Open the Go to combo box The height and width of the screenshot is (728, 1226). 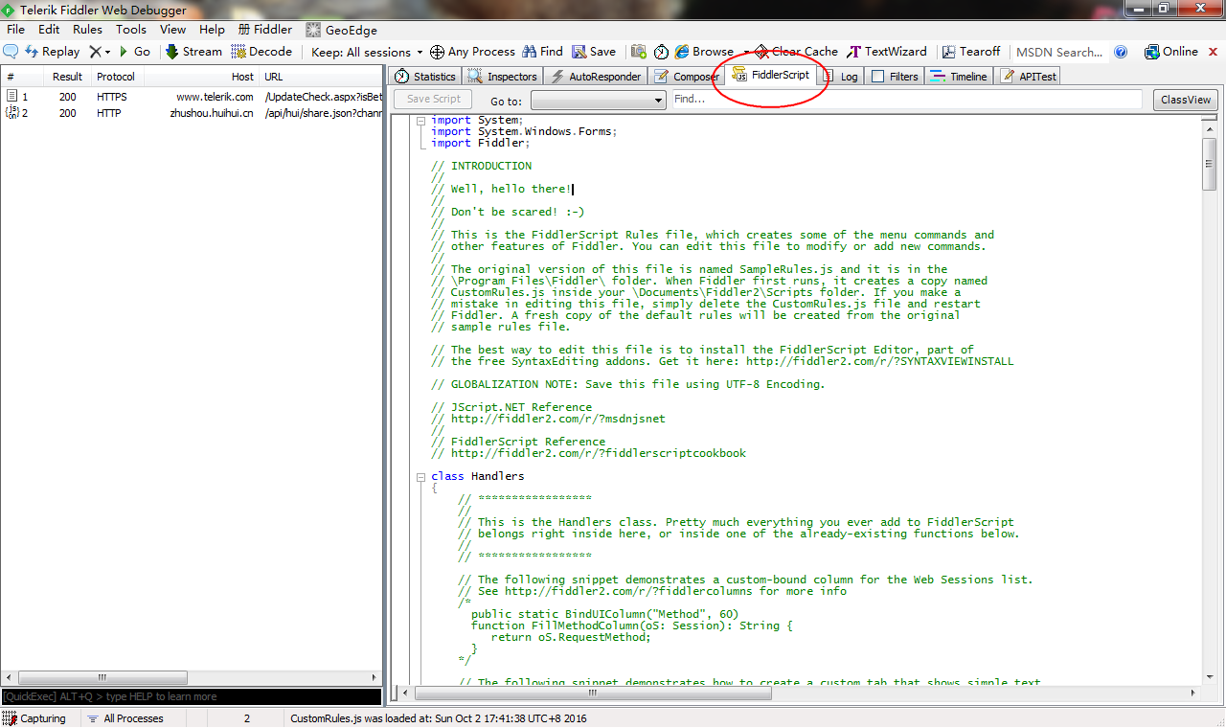coord(599,100)
